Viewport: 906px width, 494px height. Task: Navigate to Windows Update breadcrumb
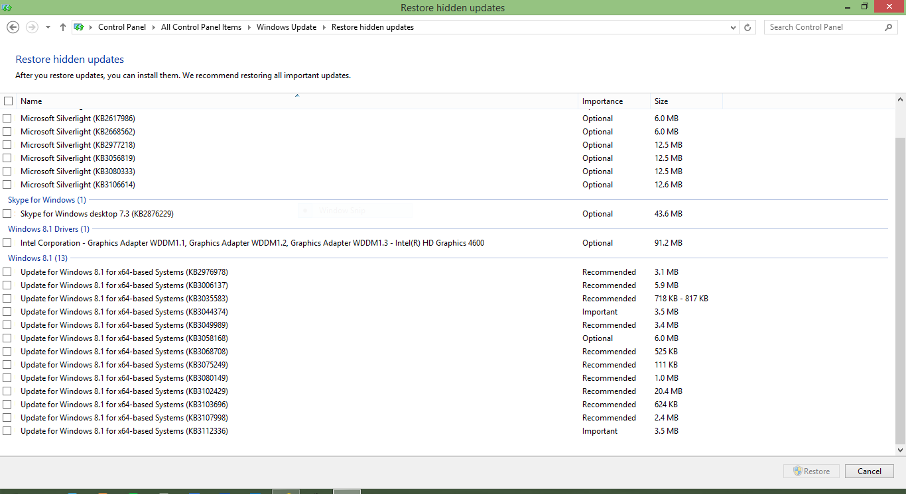[x=287, y=27]
